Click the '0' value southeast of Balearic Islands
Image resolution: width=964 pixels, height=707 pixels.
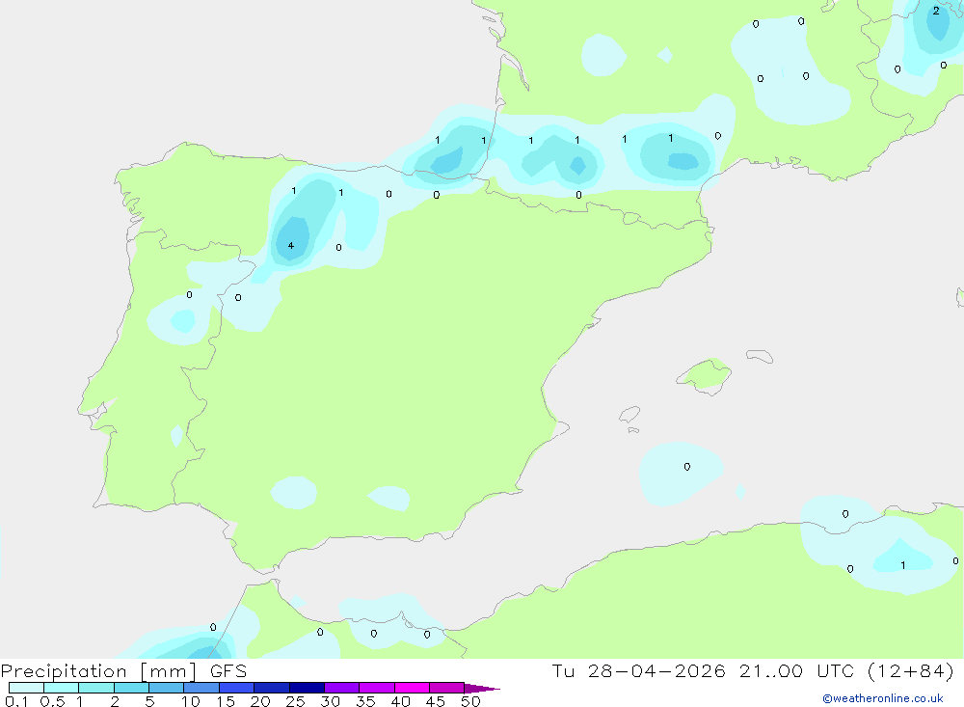686,467
